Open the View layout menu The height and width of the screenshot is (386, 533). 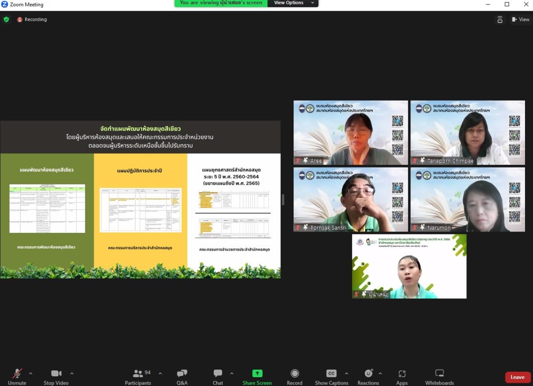point(520,20)
